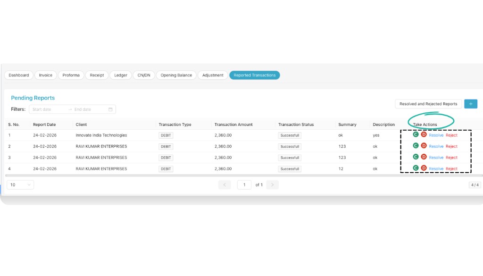Click the green C icon in row 1

(x=416, y=134)
